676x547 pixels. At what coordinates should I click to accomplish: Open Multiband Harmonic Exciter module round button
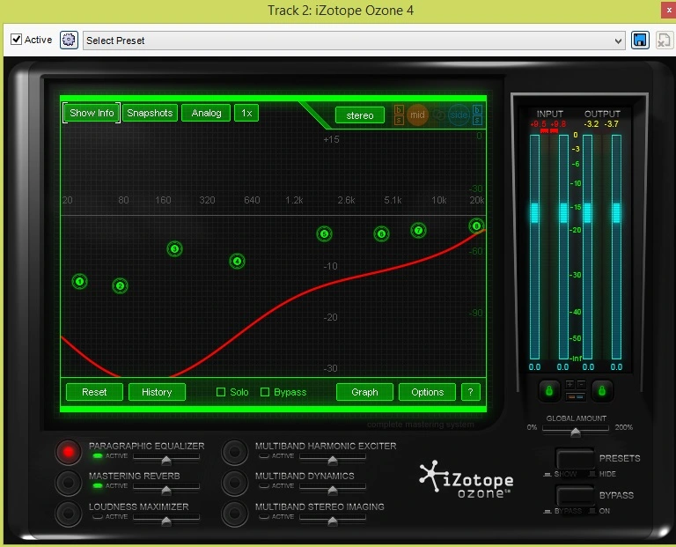[234, 452]
